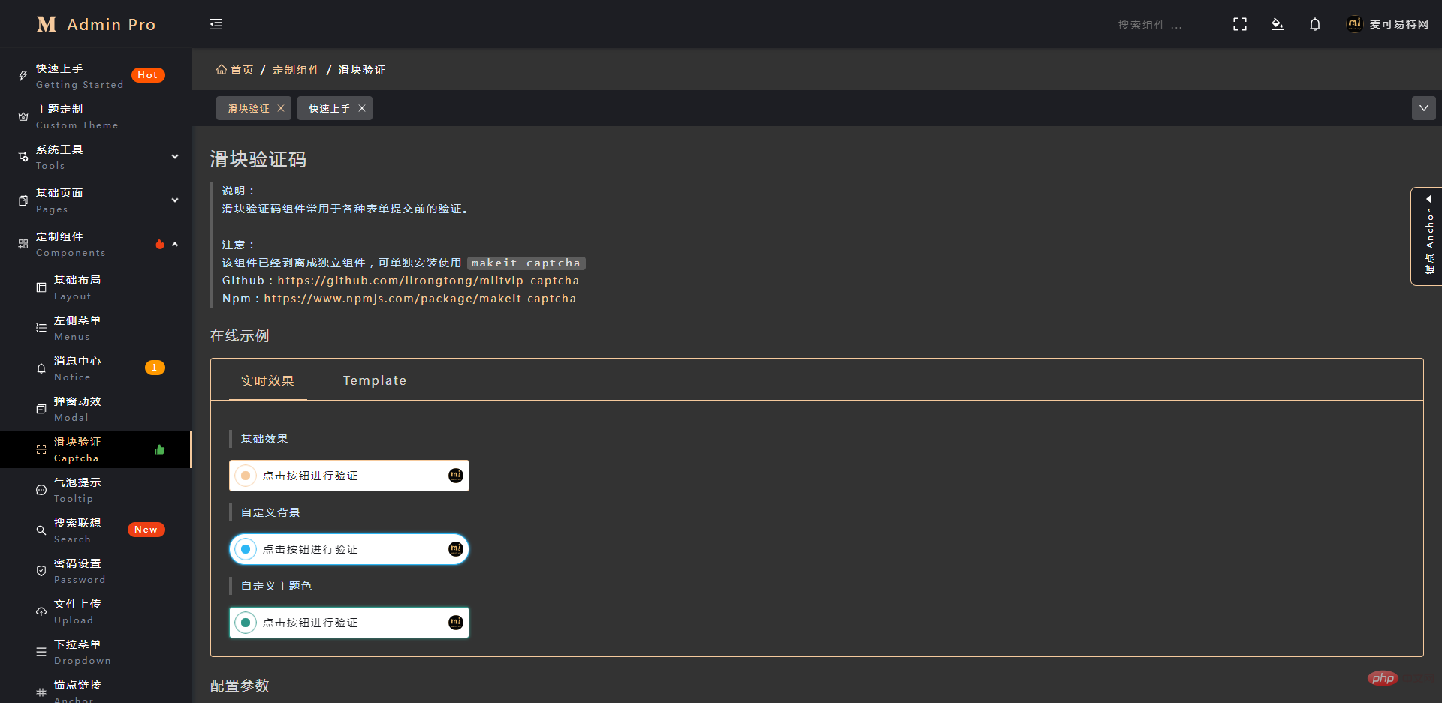1442x703 pixels.
Task: Switch to the 实时效果 tab
Action: click(267, 380)
